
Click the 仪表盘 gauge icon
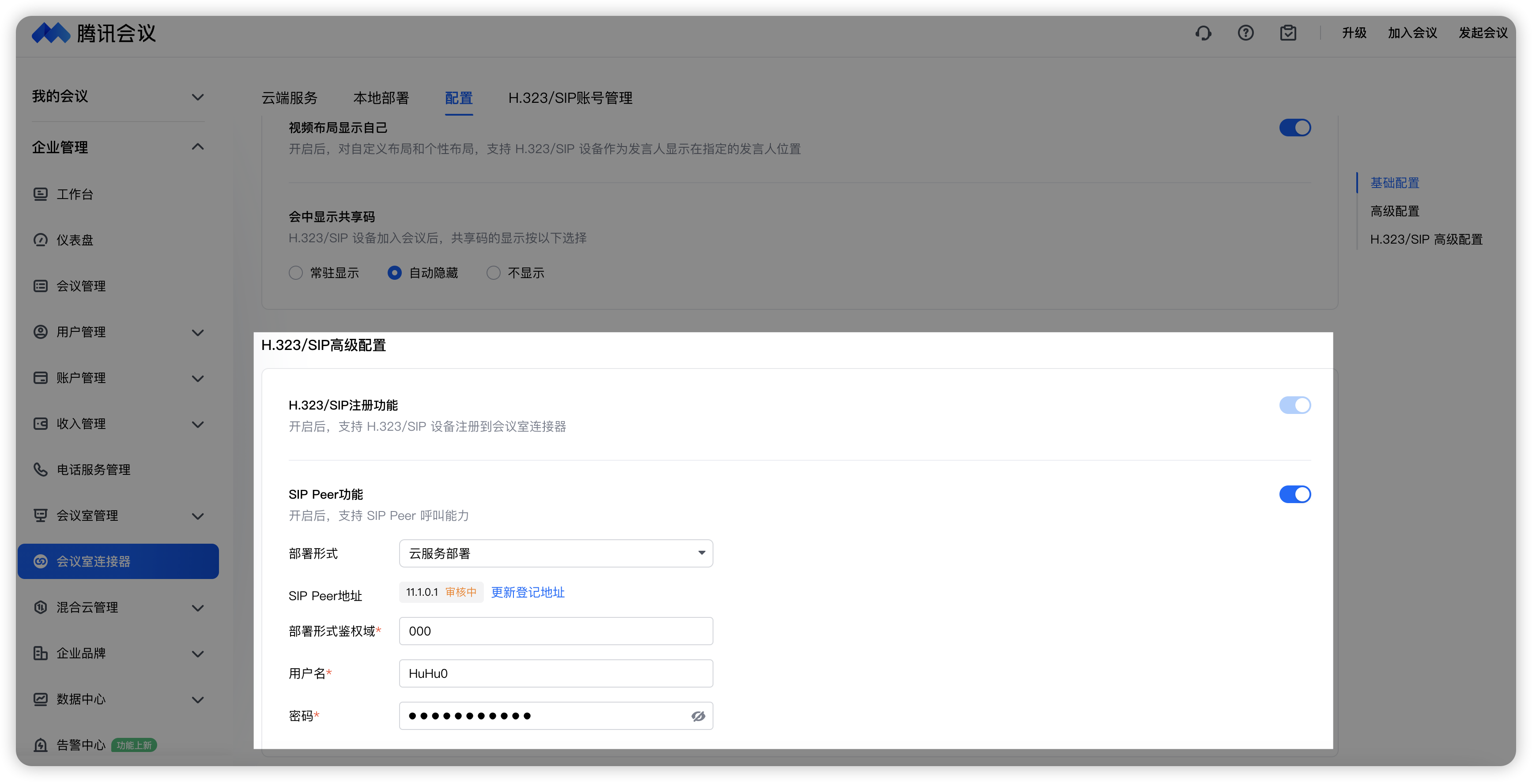click(x=41, y=240)
